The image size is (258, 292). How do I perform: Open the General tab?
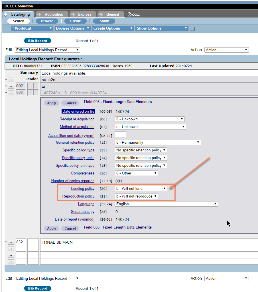(111, 14)
